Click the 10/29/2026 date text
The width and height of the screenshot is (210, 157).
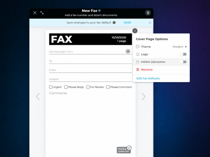pyautogui.click(x=119, y=37)
